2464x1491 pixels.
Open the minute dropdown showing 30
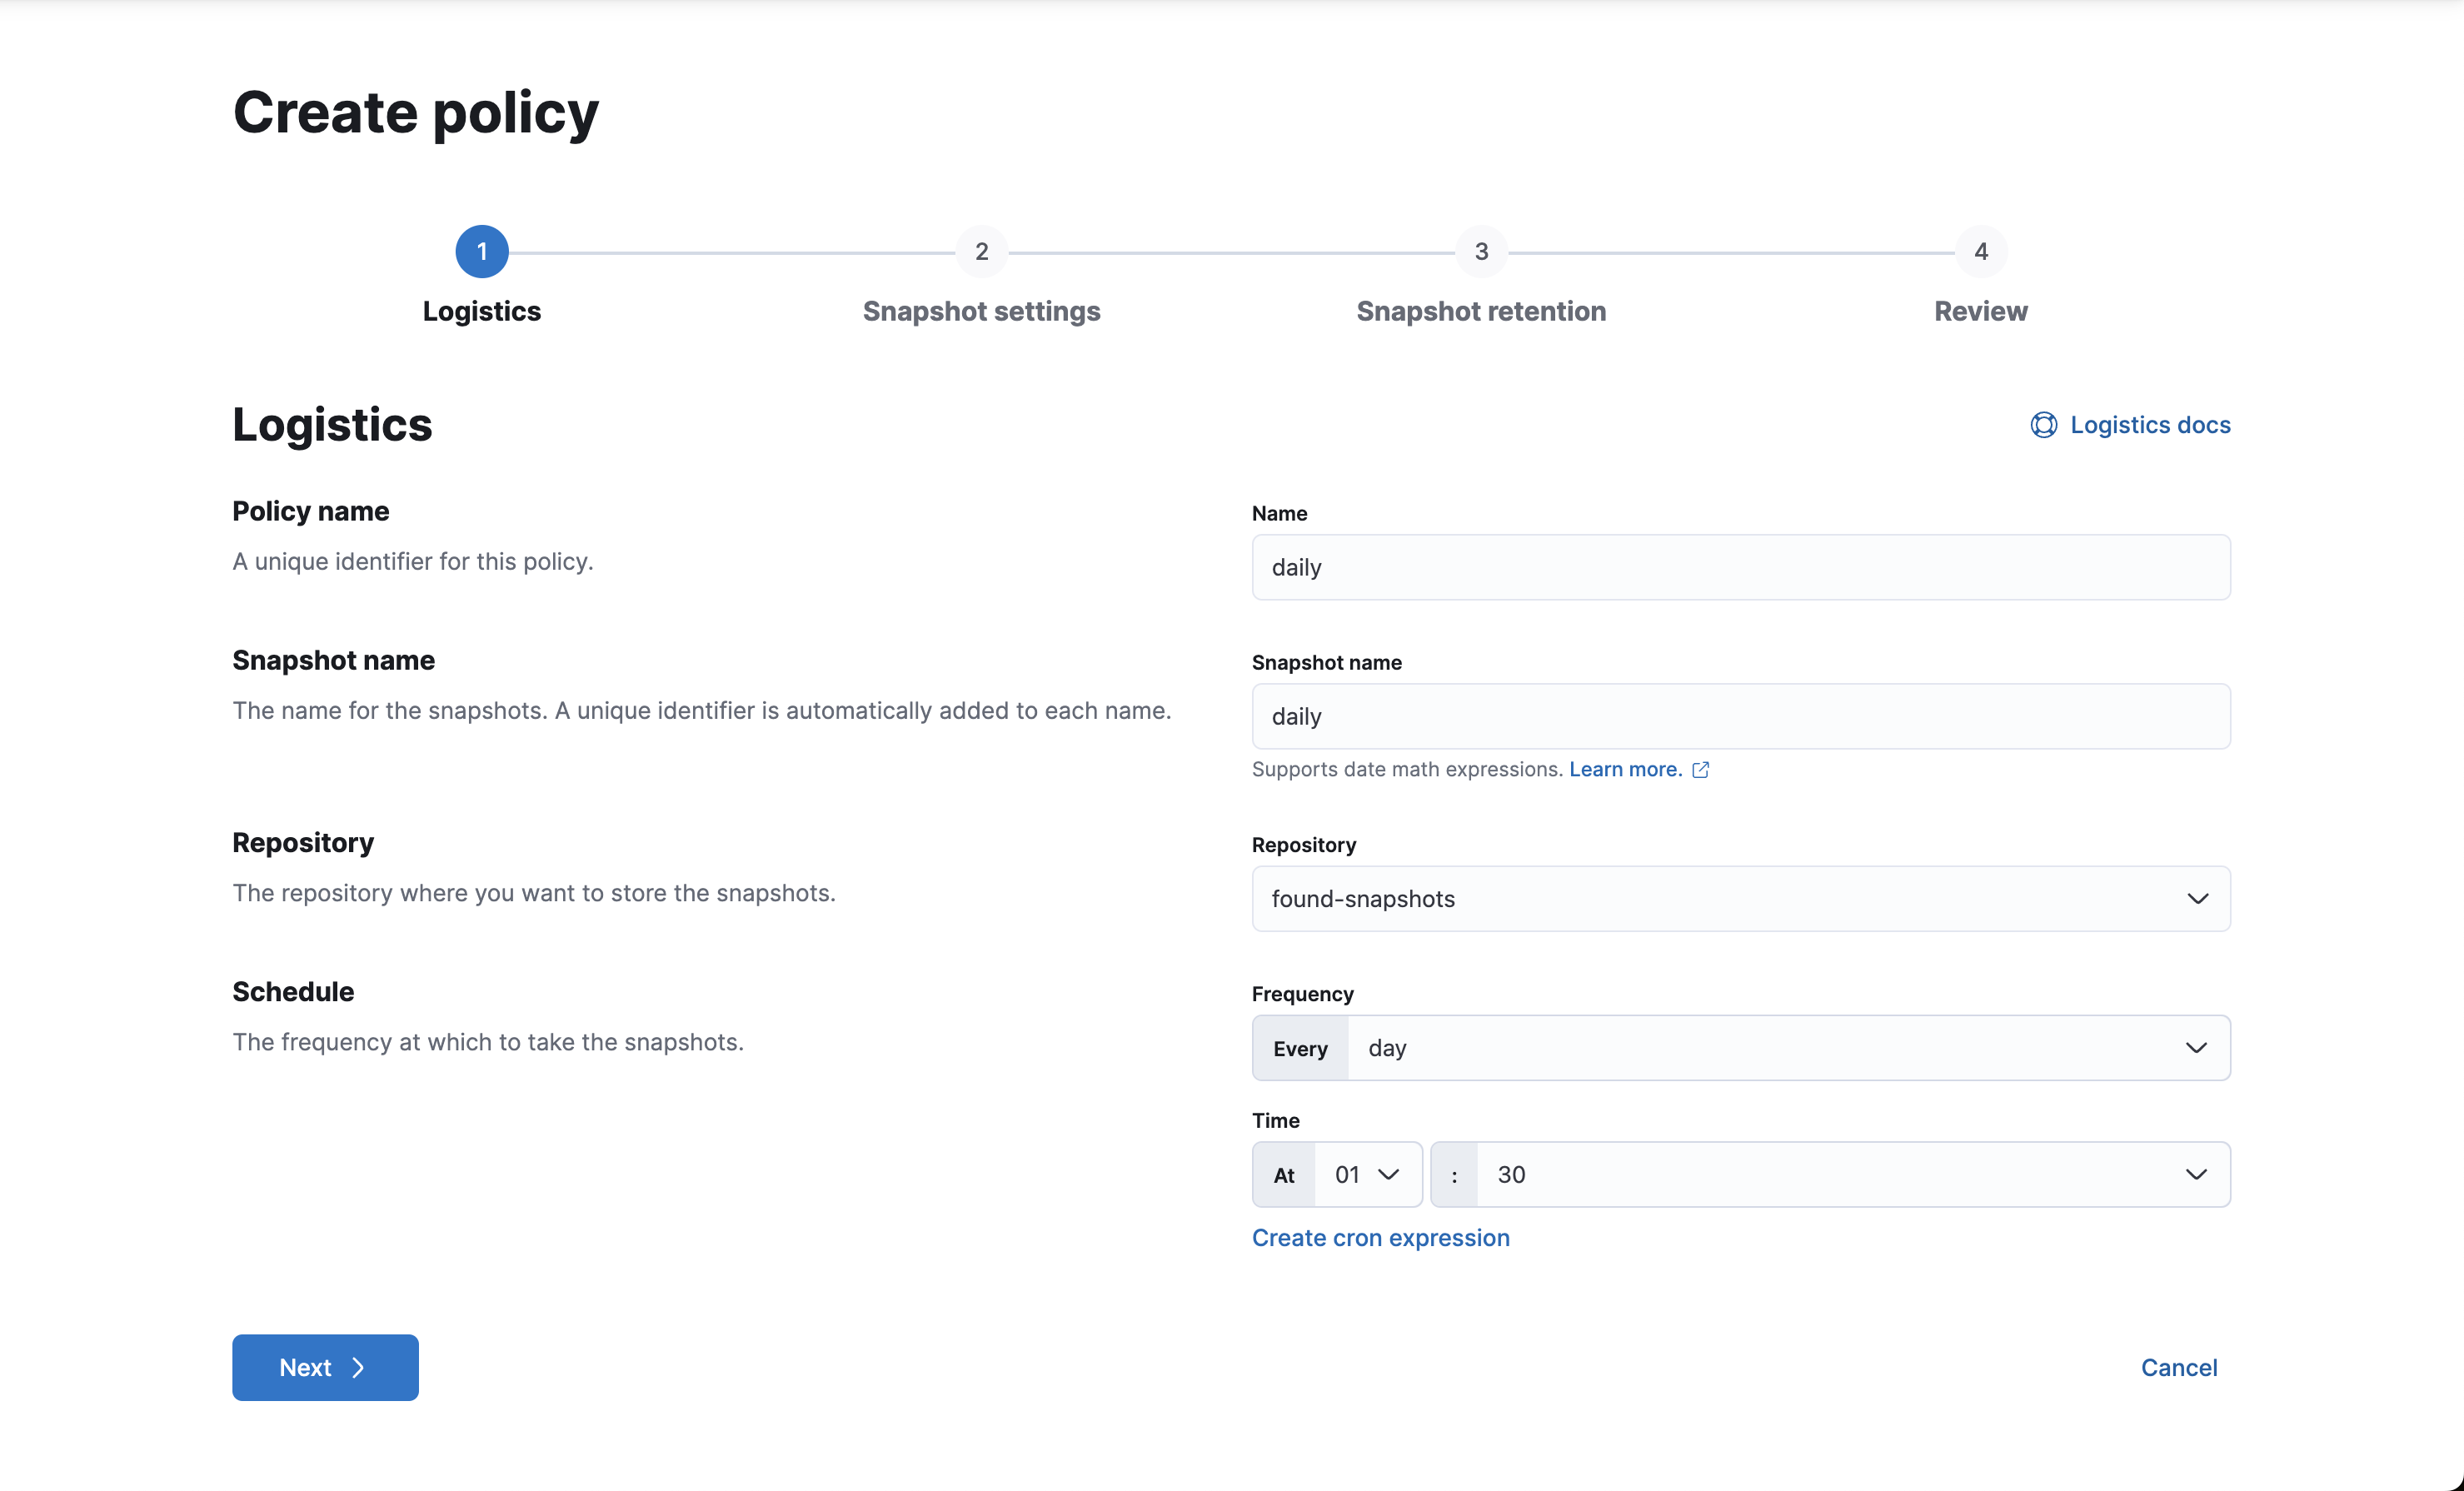tap(1850, 1175)
